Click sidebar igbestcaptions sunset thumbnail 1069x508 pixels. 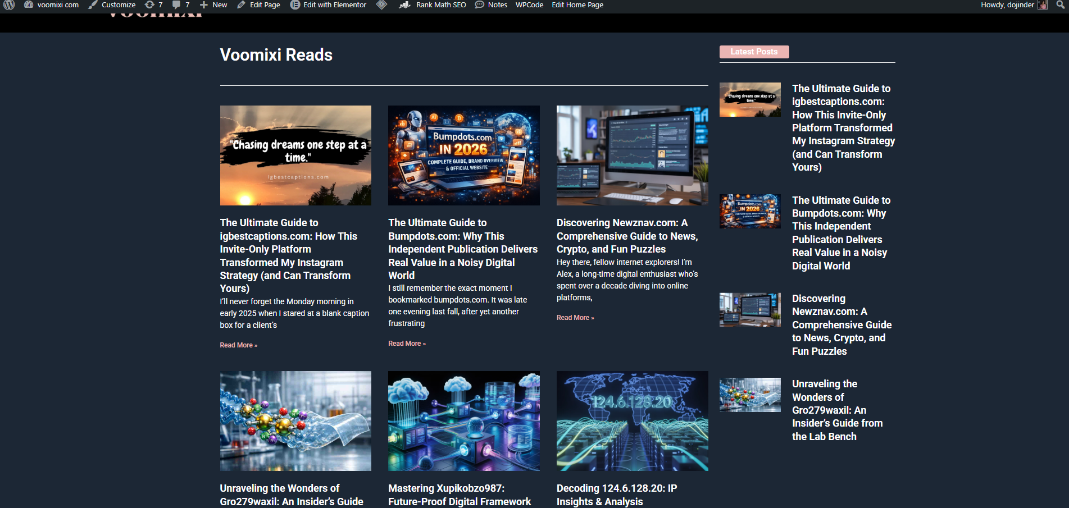(750, 100)
